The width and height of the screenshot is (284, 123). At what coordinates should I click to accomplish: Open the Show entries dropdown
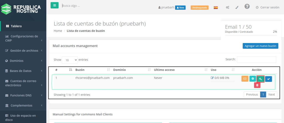(x=70, y=60)
